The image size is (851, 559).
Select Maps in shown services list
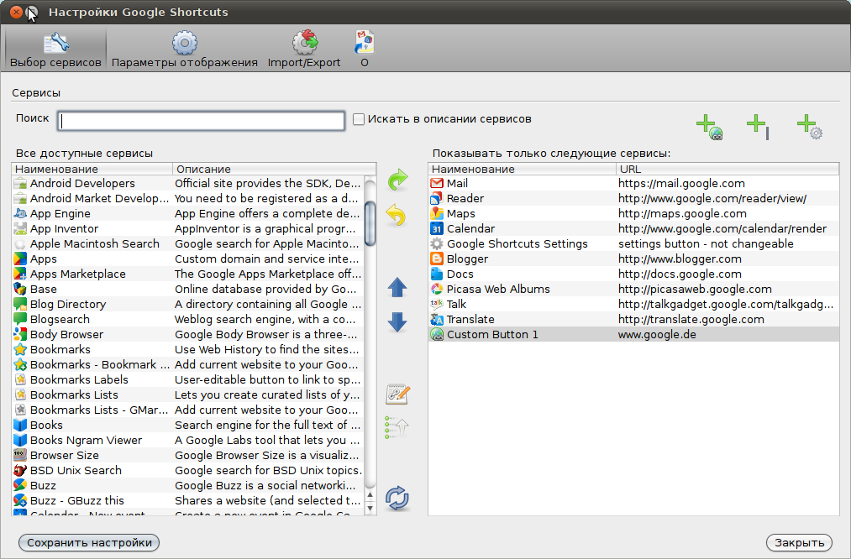point(633,214)
